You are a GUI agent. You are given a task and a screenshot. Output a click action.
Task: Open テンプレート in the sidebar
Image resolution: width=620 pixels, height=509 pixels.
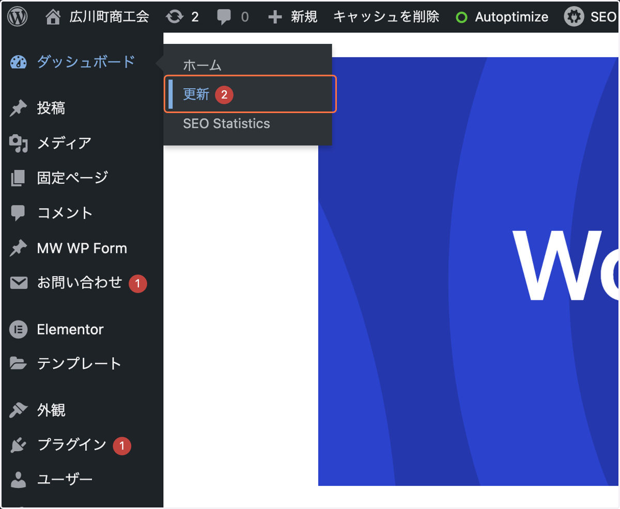pyautogui.click(x=79, y=363)
